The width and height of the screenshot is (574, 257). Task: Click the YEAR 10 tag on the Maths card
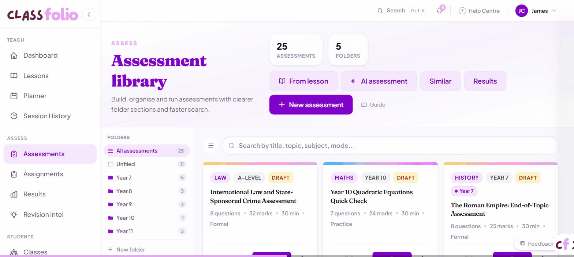click(x=375, y=178)
